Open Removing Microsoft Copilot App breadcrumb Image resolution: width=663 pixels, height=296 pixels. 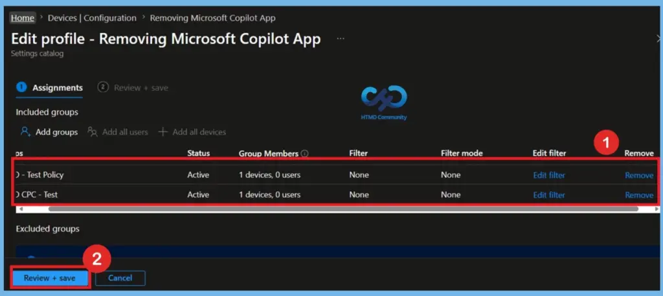212,18
